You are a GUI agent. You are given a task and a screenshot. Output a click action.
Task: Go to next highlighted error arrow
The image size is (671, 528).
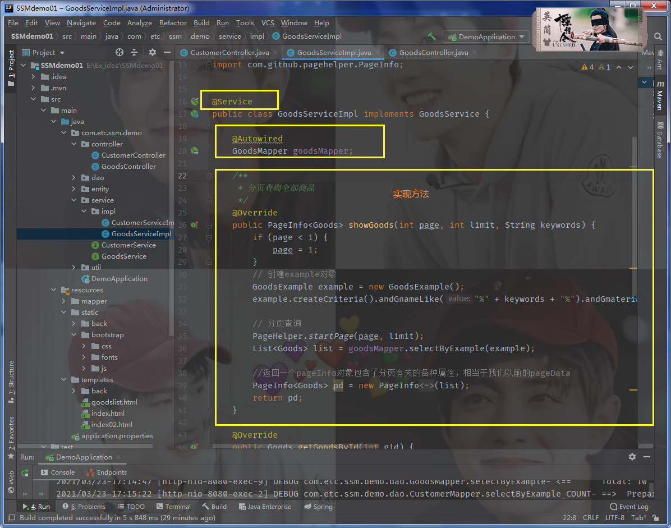coord(631,67)
